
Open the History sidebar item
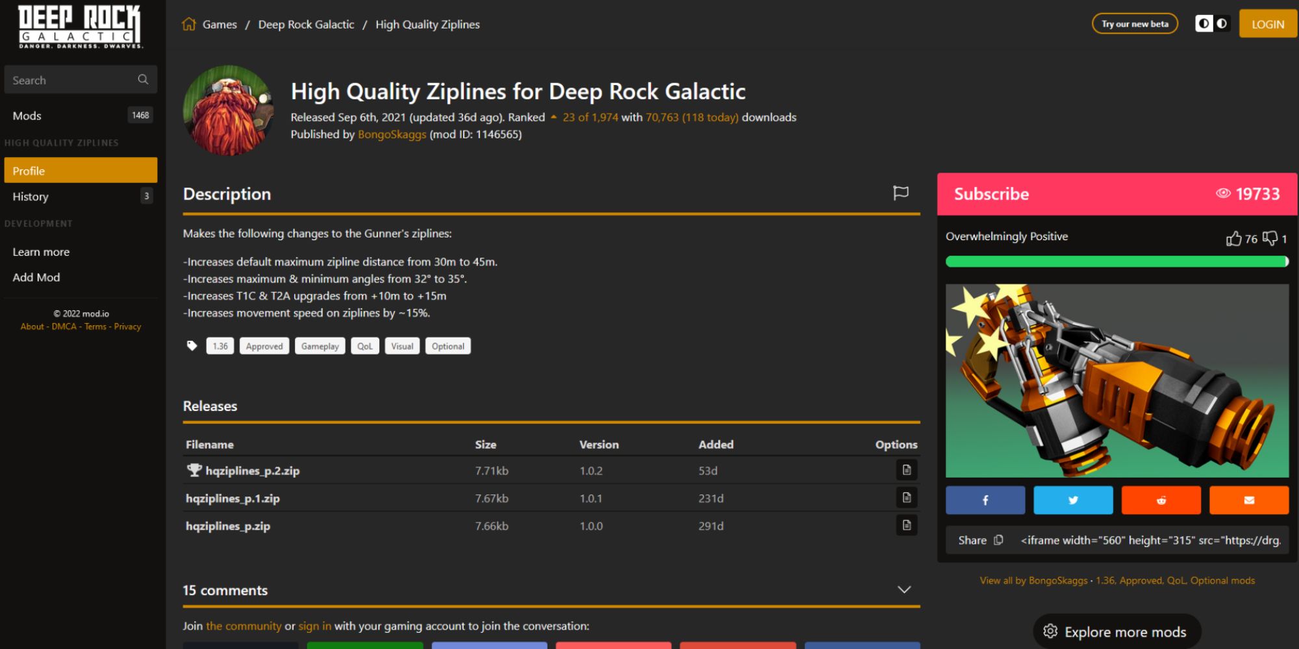[81, 196]
